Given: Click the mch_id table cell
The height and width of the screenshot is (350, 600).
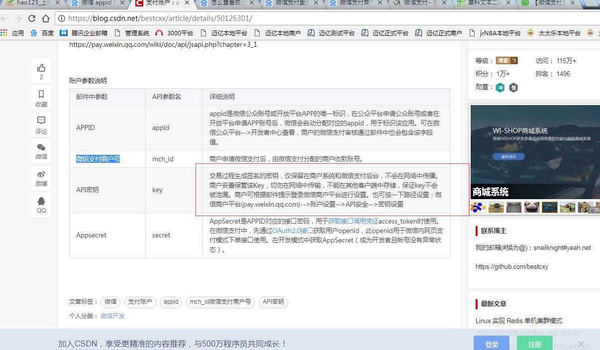Looking at the screenshot, I should point(174,159).
